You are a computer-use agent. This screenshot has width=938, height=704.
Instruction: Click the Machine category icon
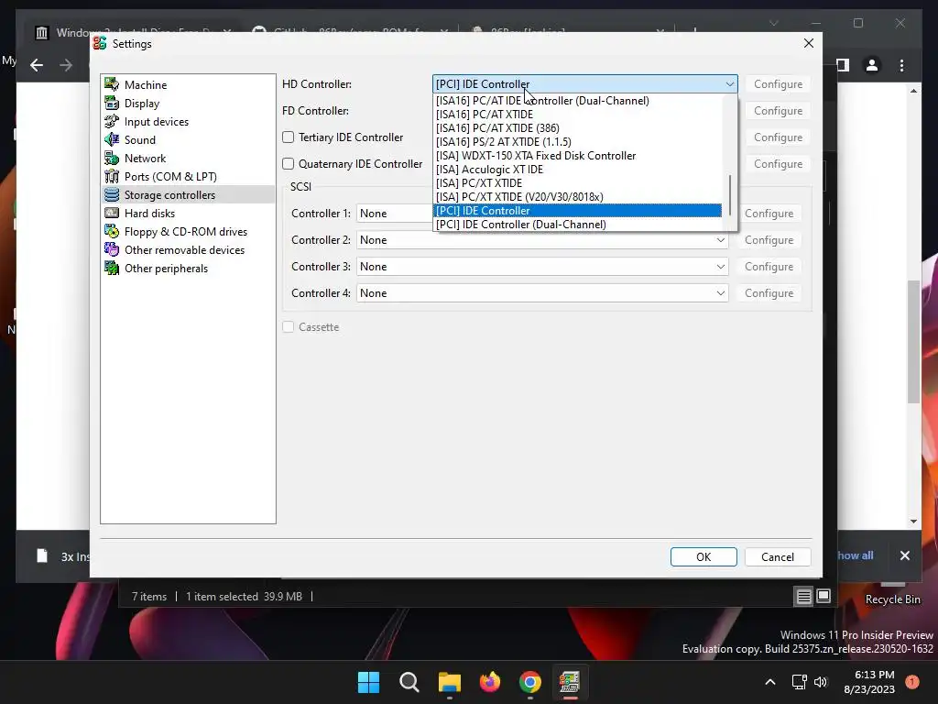tap(112, 84)
